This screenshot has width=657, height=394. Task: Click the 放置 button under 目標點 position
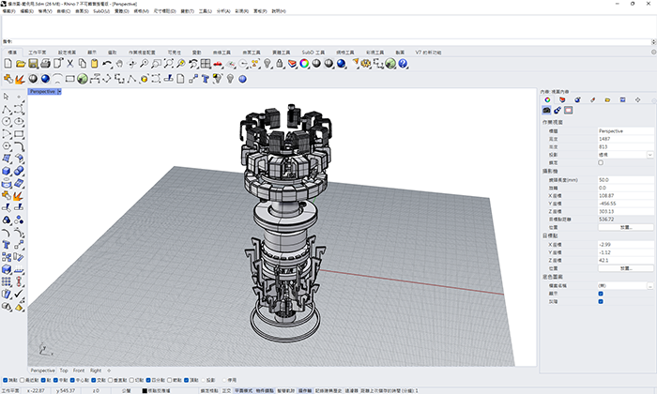click(626, 268)
